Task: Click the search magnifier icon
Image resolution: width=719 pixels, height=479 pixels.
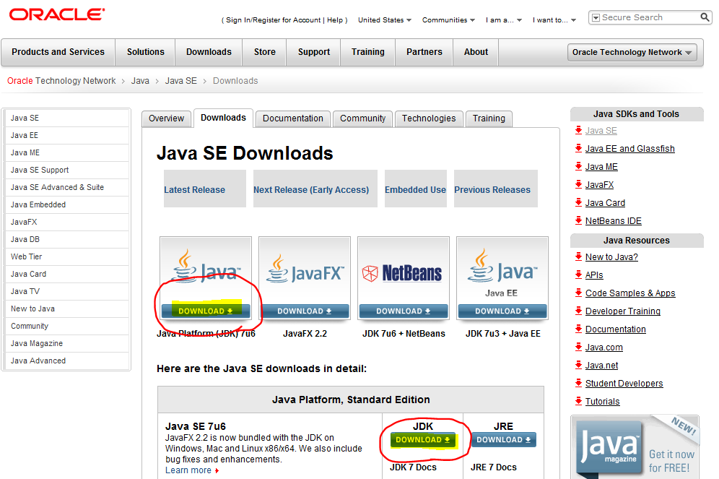Action: tap(705, 17)
